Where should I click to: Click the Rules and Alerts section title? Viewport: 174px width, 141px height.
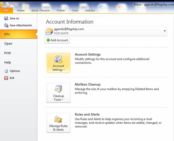coord(87,114)
